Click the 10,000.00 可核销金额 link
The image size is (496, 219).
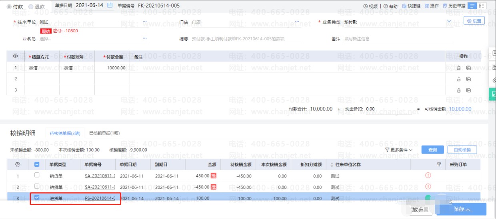tap(460, 109)
